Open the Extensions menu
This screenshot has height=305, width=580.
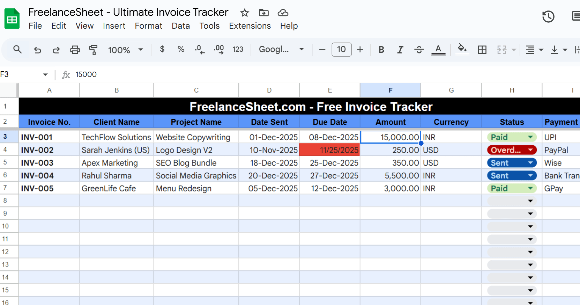tap(250, 26)
